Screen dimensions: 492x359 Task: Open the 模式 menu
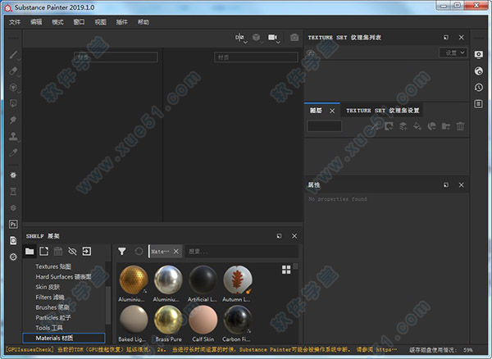click(57, 22)
